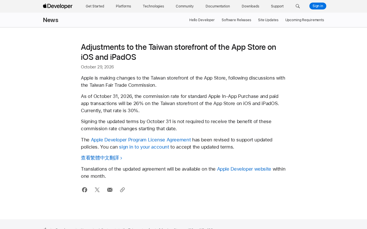The width and height of the screenshot is (367, 229).
Task: Click the article title heading
Action: point(178,52)
